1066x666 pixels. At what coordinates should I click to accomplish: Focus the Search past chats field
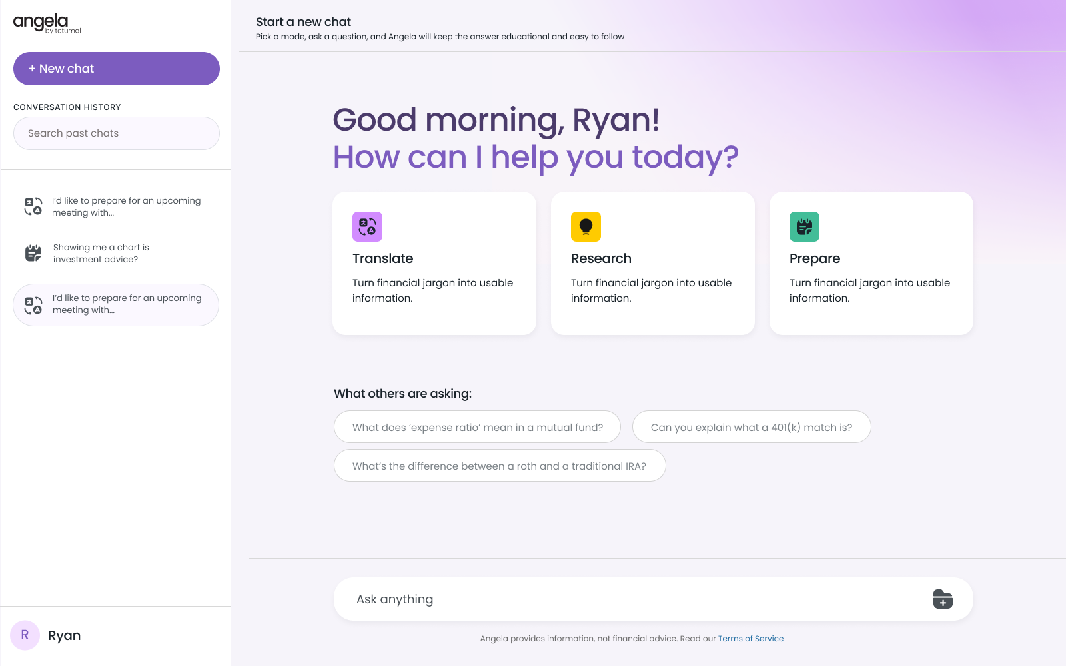pos(117,133)
